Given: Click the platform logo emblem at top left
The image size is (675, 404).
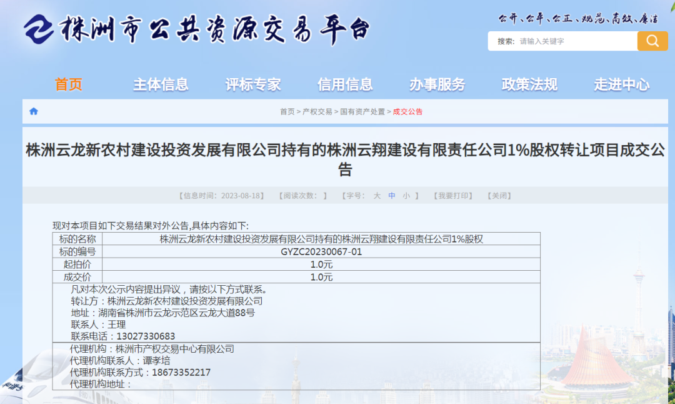Looking at the screenshot, I should point(39,29).
